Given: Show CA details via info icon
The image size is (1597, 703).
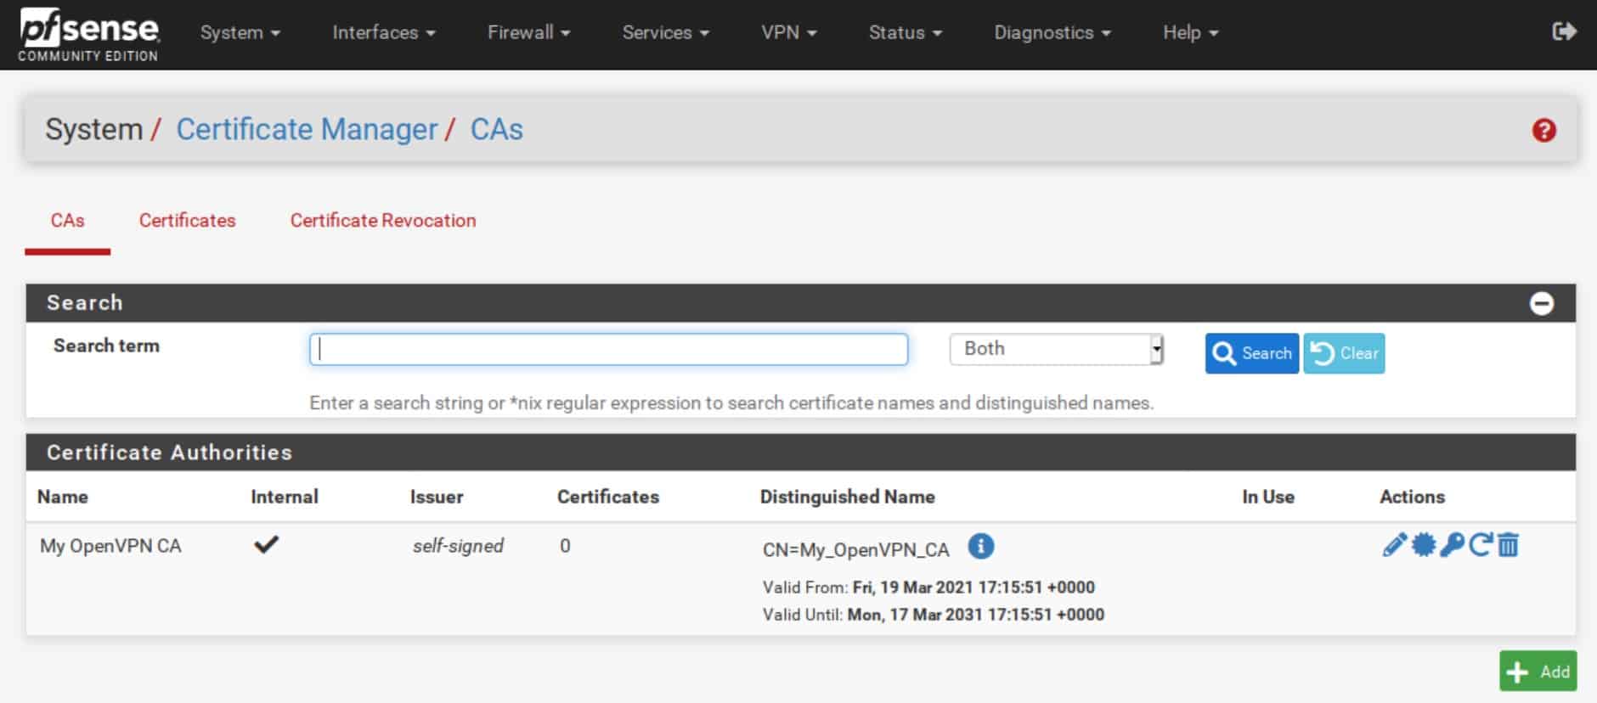Looking at the screenshot, I should (980, 546).
